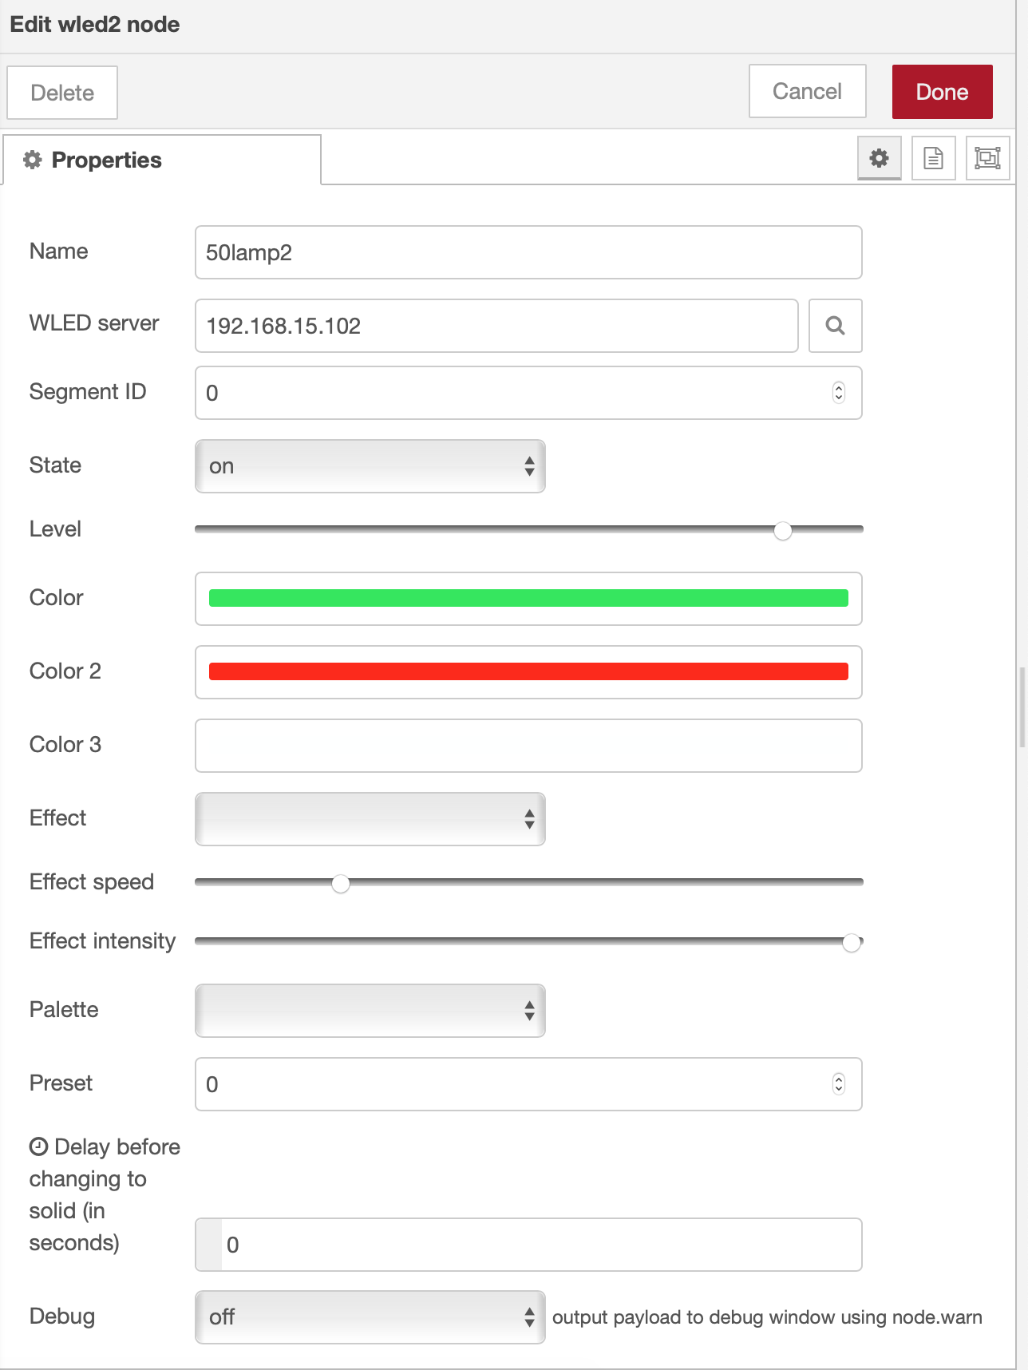Open node settings gear icon tab
The height and width of the screenshot is (1370, 1028).
[879, 158]
